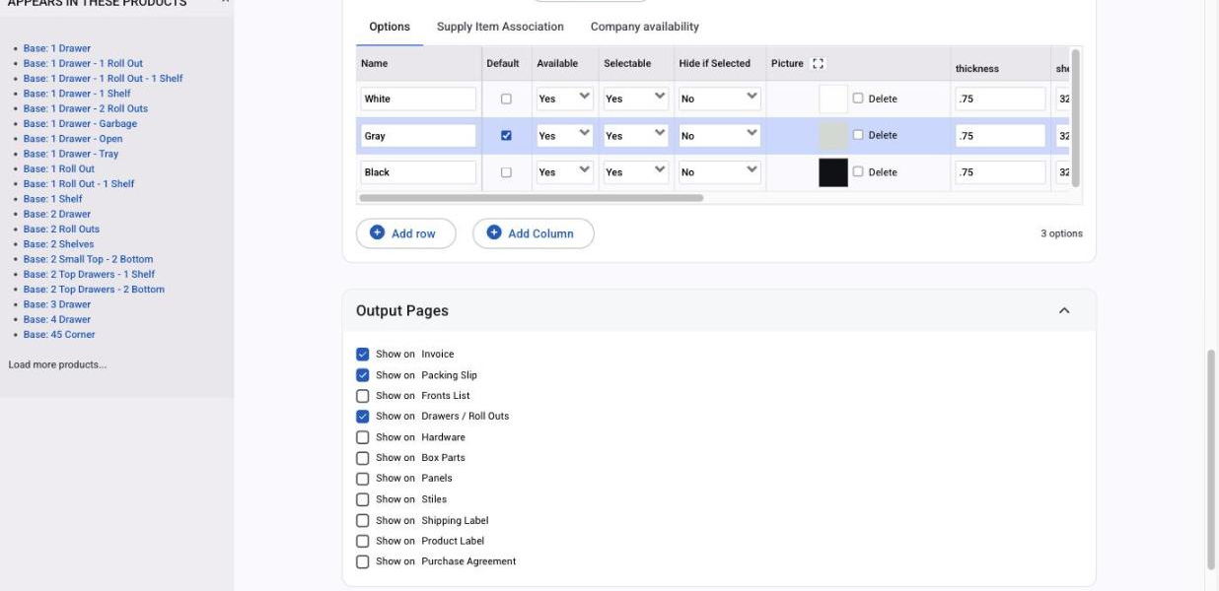The height and width of the screenshot is (591, 1219).
Task: Enable Show on Shipping Label
Action: (x=362, y=520)
